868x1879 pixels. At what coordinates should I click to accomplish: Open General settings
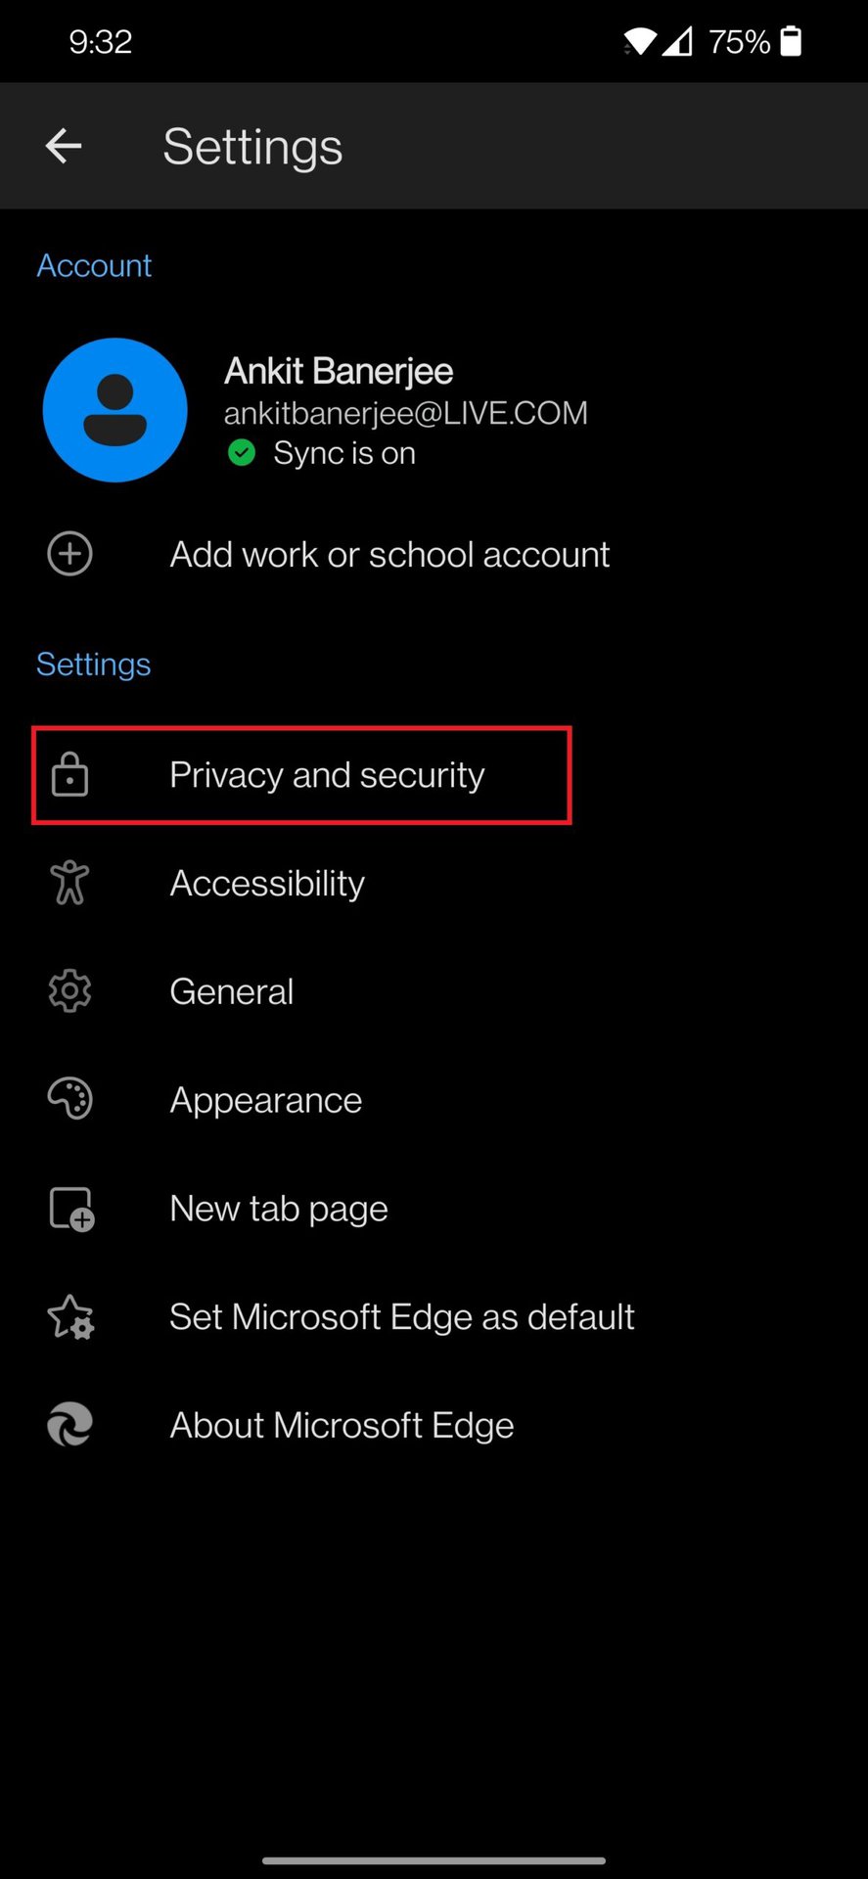tap(232, 992)
